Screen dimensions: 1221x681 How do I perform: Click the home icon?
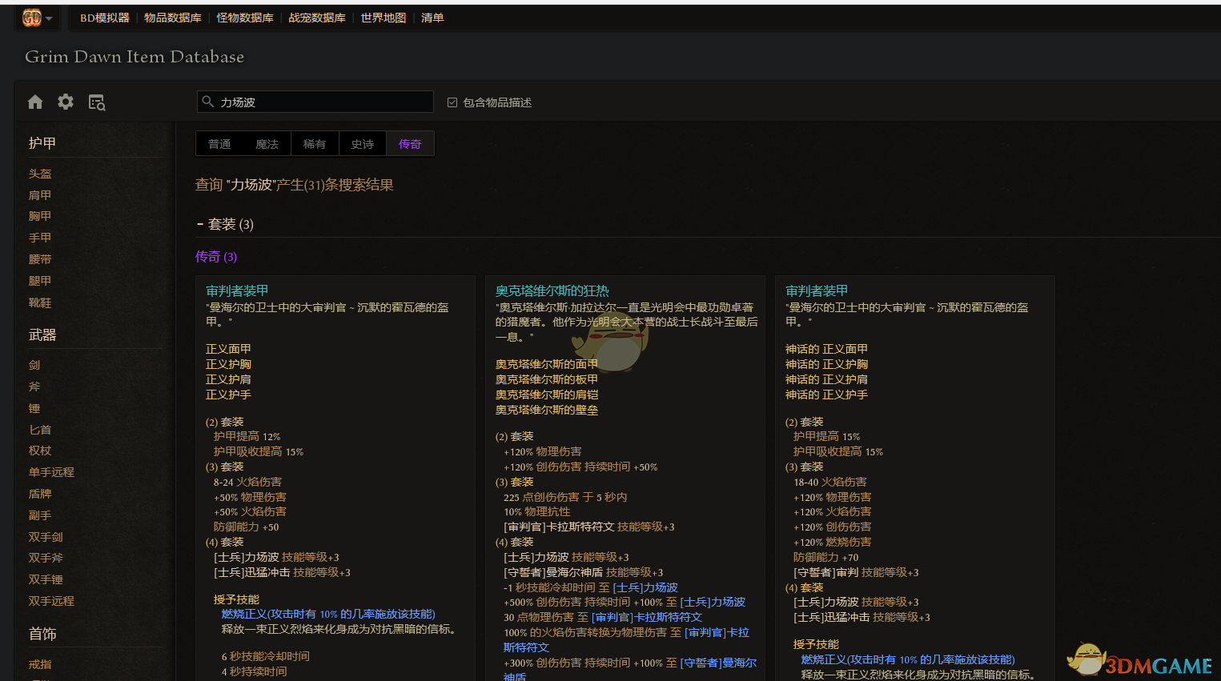point(35,102)
